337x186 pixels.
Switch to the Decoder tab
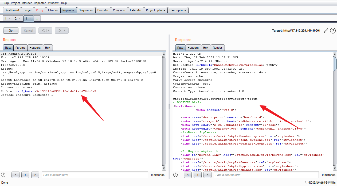tap(103, 10)
